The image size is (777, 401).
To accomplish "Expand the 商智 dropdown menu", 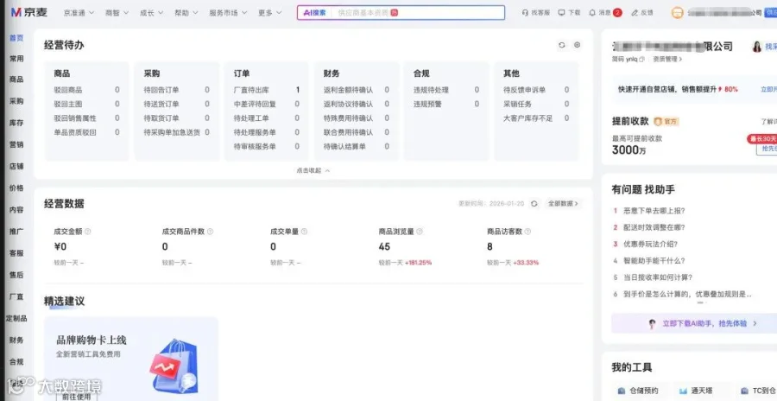I will [117, 13].
